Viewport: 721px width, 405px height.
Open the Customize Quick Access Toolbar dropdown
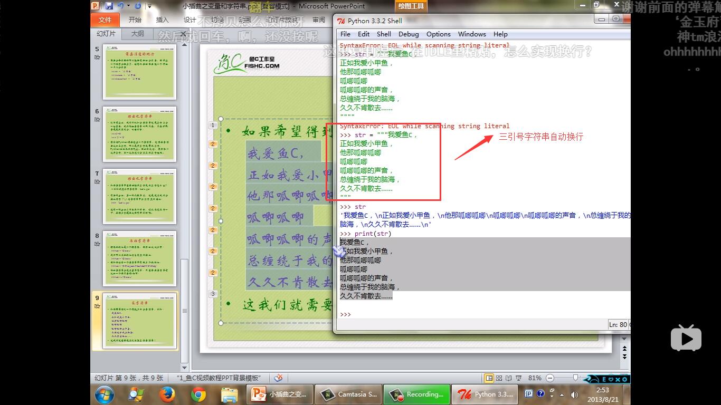point(150,6)
